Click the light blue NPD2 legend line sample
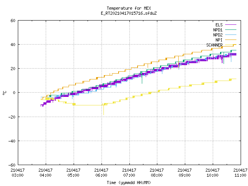Screen dimensions: 248x186 pos(231,35)
